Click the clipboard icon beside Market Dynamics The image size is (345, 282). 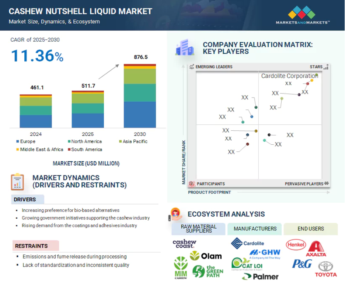(17, 182)
